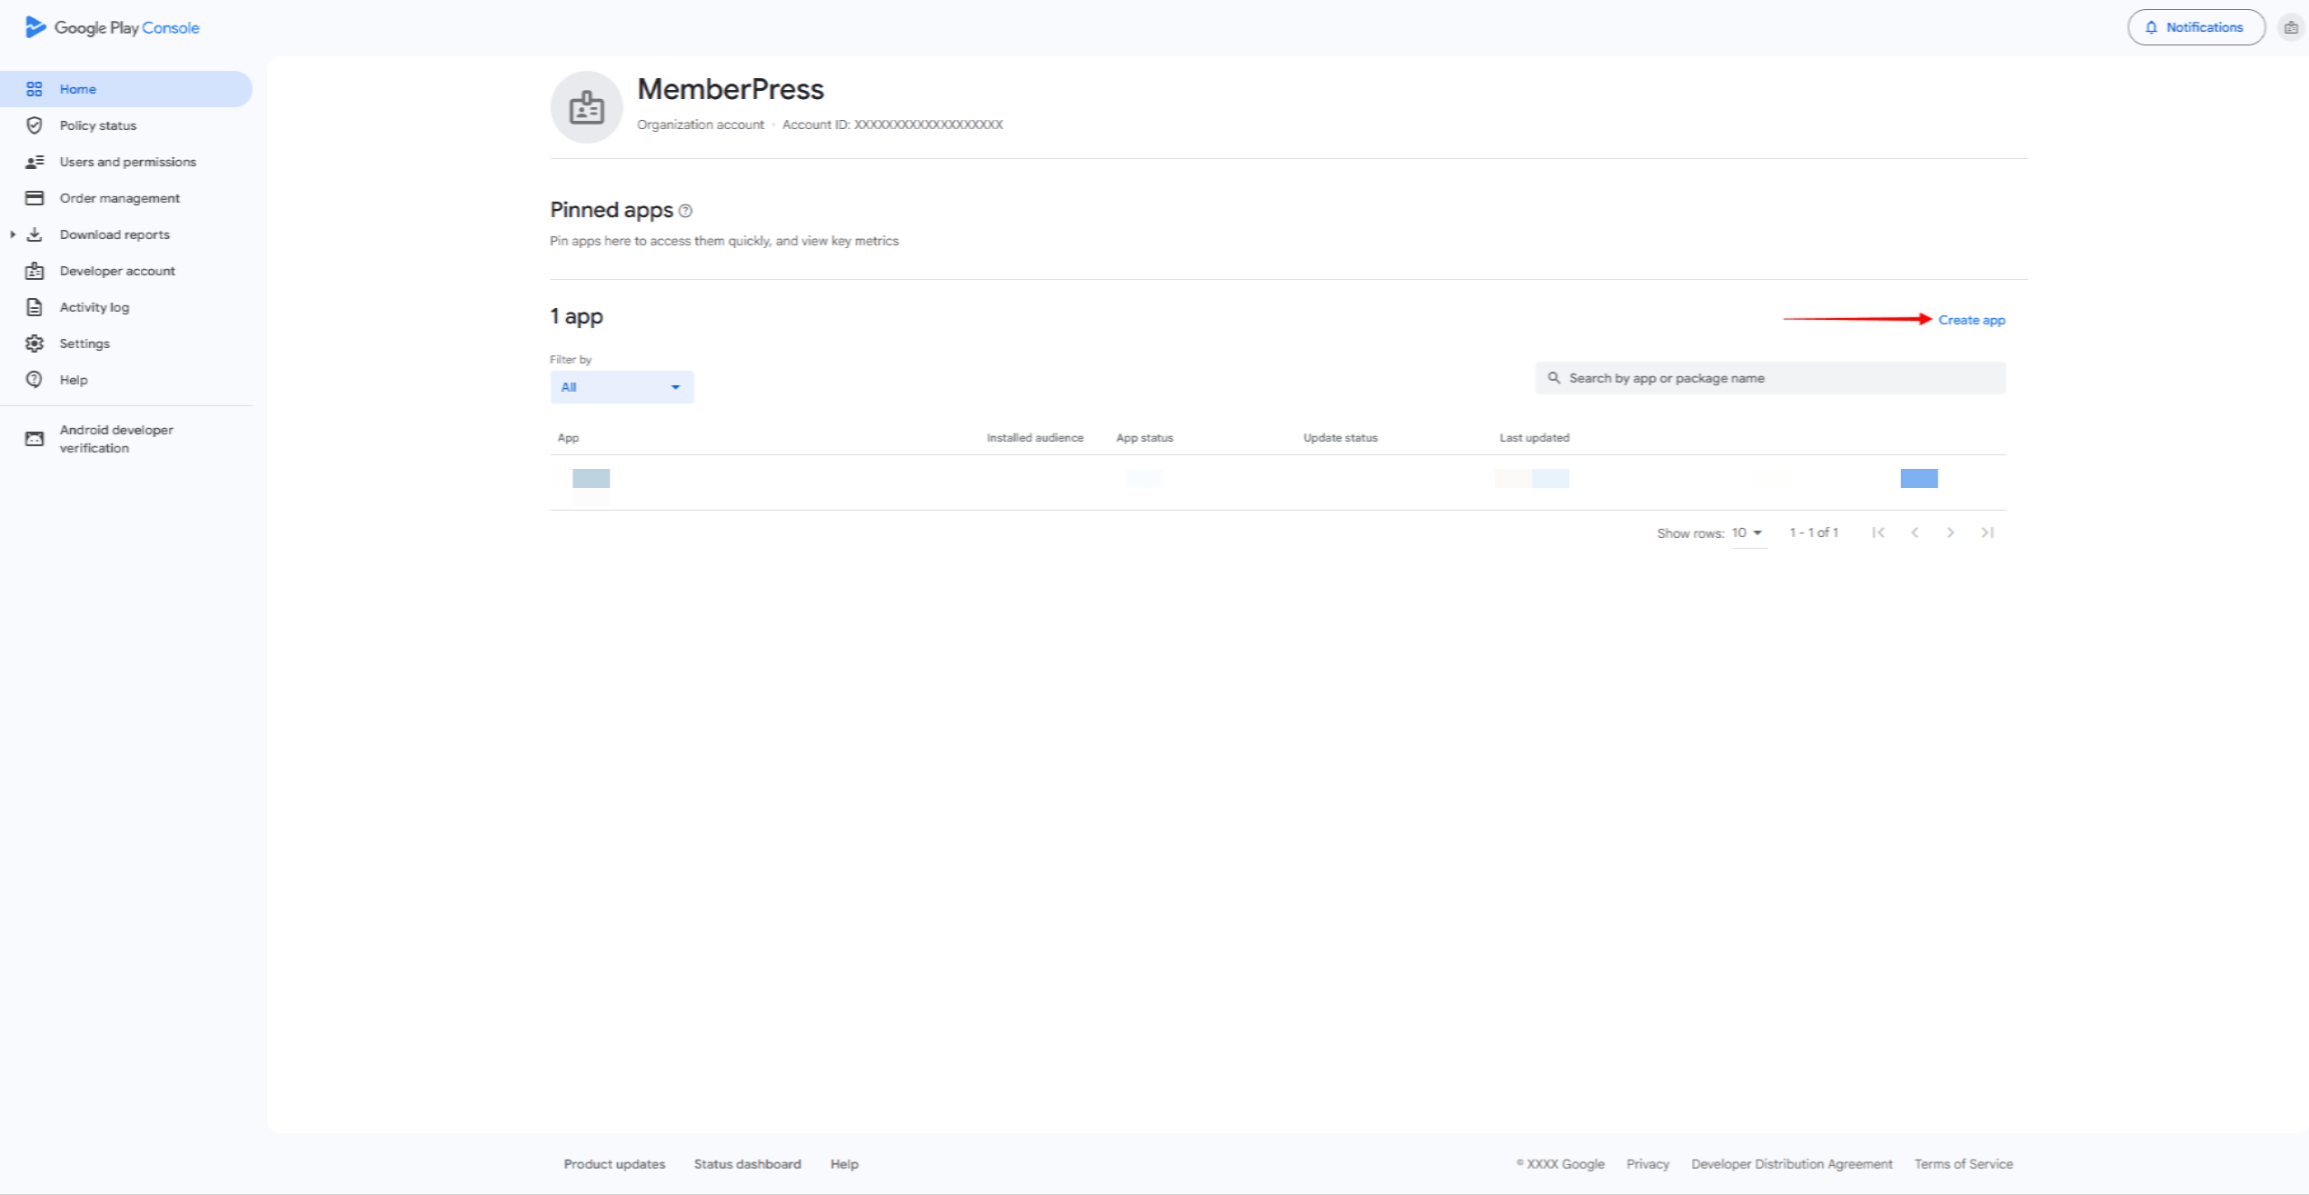
Task: Expand the Download reports submenu arrow
Action: (x=13, y=234)
